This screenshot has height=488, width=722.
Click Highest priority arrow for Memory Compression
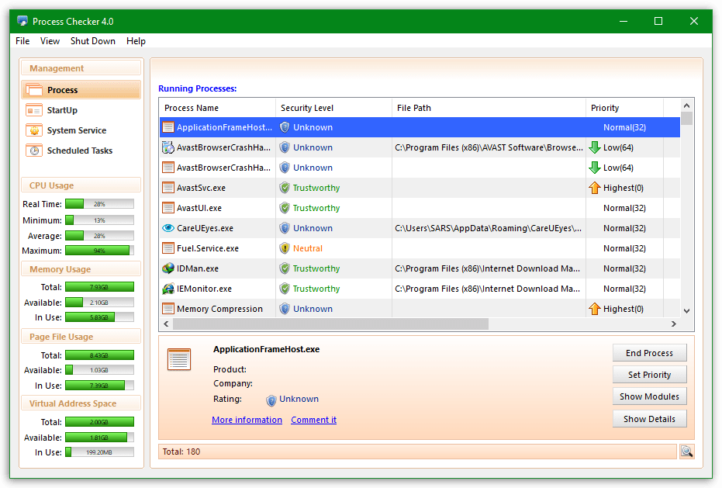pos(595,309)
